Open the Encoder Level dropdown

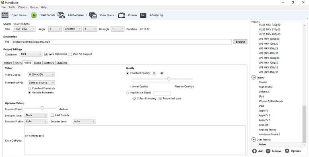(84, 121)
